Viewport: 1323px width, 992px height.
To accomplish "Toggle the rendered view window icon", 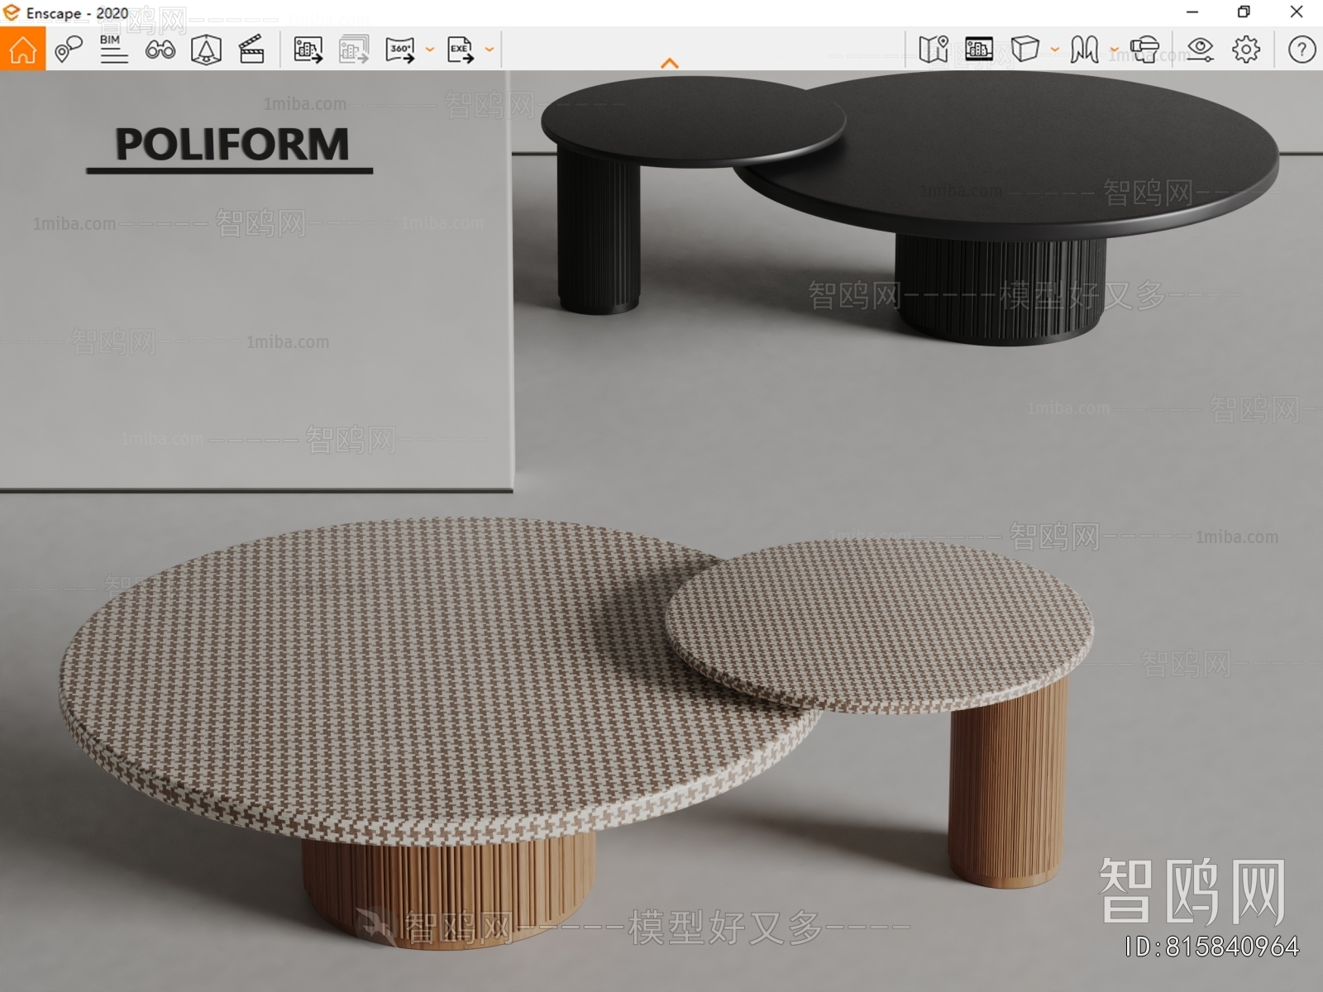I will pyautogui.click(x=979, y=50).
